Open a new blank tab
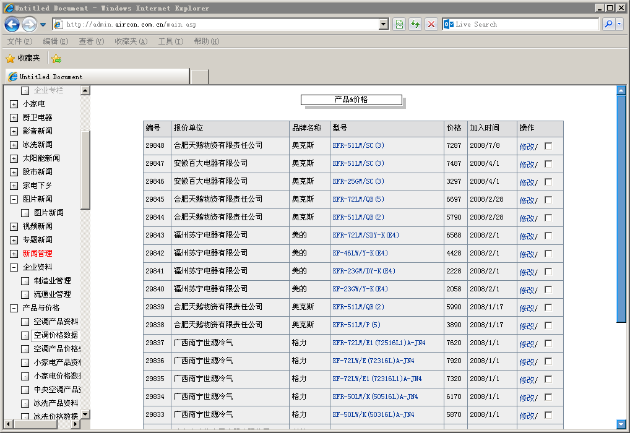The image size is (630, 433). pyautogui.click(x=200, y=77)
